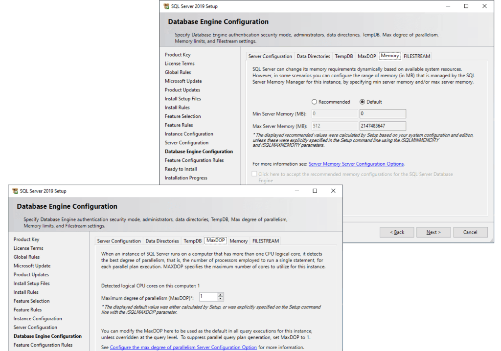Enable accepting the recommended memory configurations
501x351 pixels.
coord(254,174)
